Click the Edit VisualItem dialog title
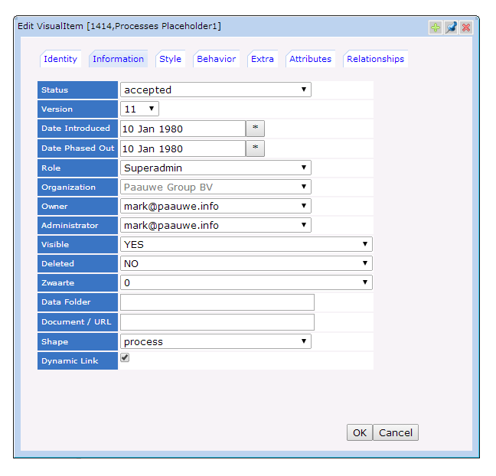 point(119,26)
